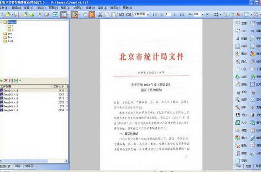
Task: Click the 大小 resize tool icon
Action: (x=238, y=122)
